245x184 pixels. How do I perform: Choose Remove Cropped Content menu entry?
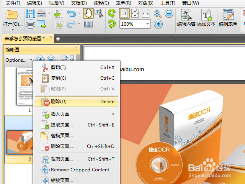(77, 170)
